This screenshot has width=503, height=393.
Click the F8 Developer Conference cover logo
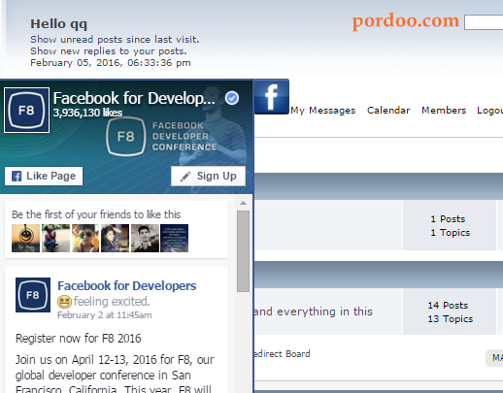click(161, 136)
